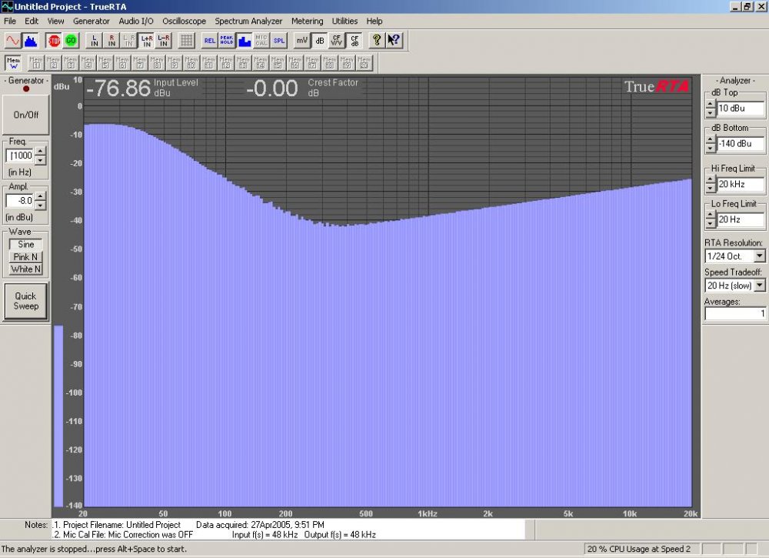Open the Edit menu
The height and width of the screenshot is (558, 769).
(32, 21)
